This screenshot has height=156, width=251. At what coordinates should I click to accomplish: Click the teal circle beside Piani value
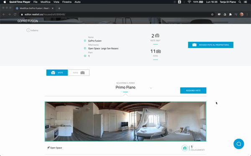coord(85,56)
